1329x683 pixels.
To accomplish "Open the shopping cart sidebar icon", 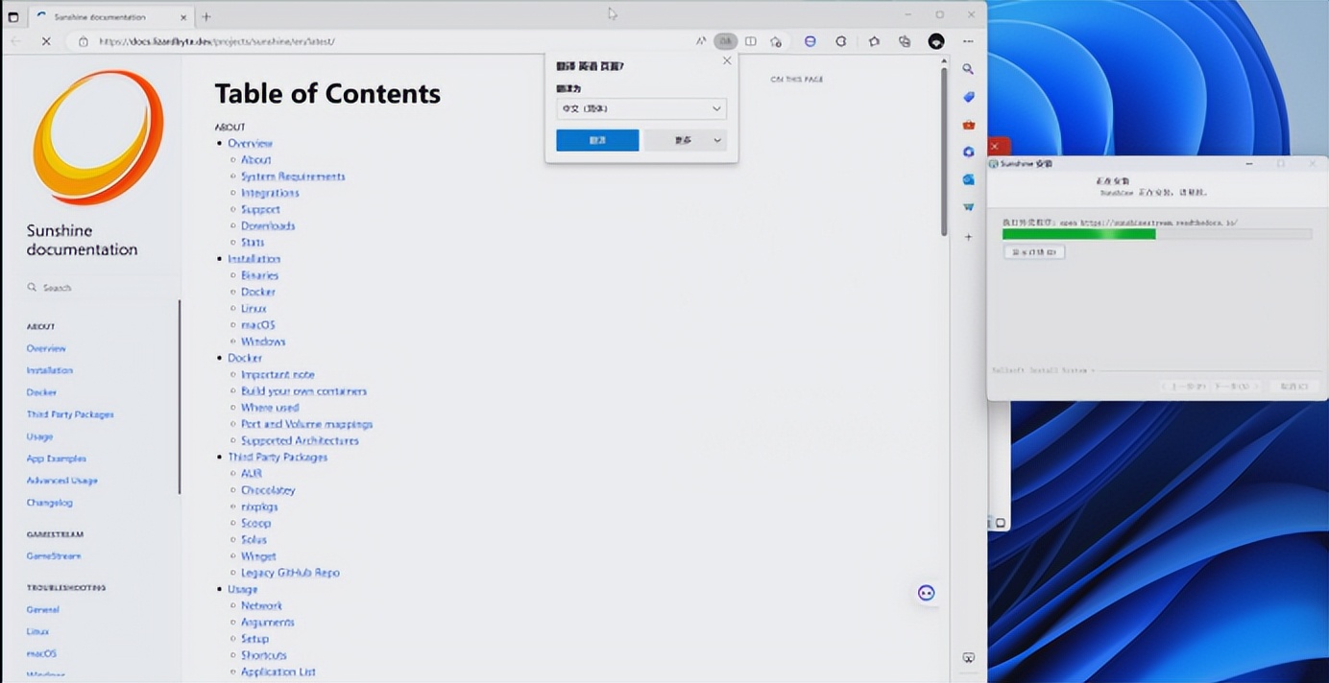I will tap(968, 206).
